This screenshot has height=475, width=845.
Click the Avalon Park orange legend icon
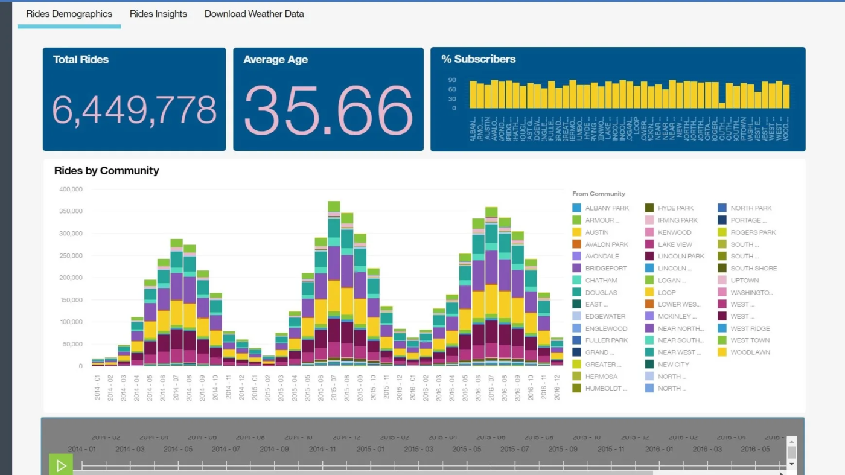click(577, 244)
